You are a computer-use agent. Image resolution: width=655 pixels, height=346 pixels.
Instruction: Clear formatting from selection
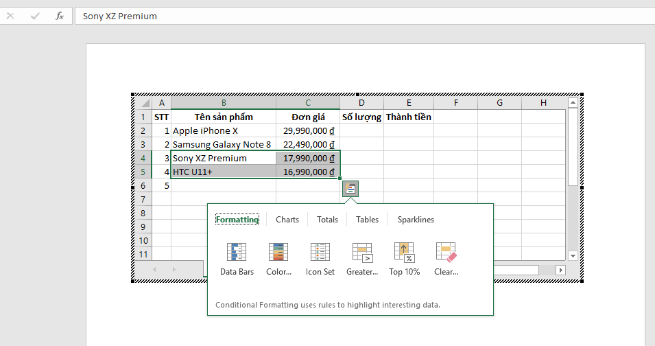[x=446, y=259]
